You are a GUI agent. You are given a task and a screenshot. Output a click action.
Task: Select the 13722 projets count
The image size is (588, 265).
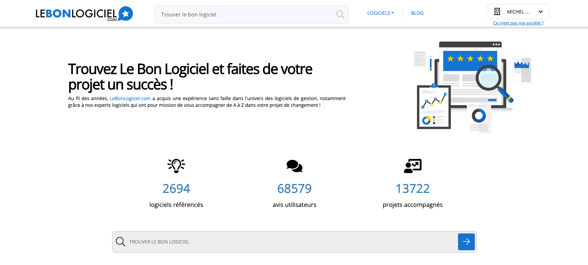pyautogui.click(x=413, y=188)
